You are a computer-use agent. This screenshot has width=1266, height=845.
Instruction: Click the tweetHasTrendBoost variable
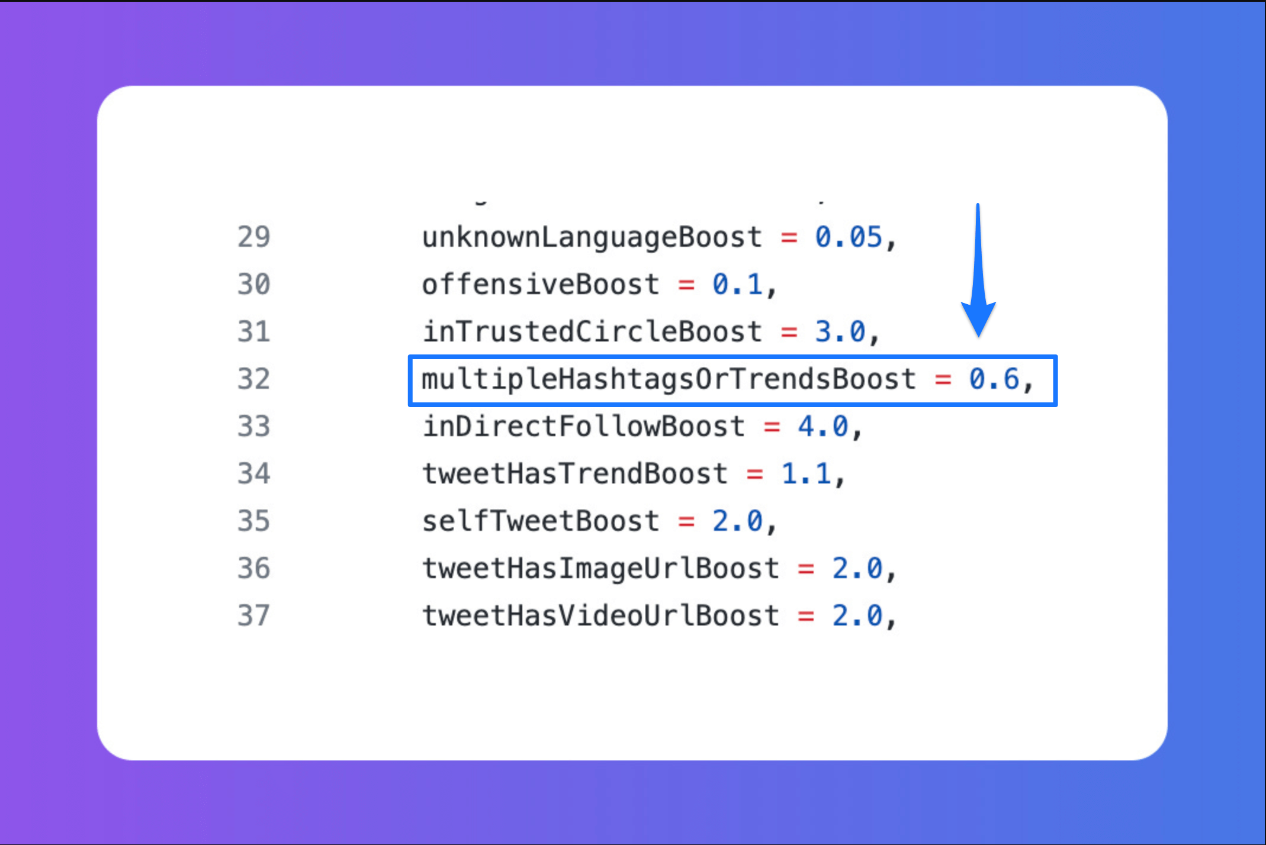pos(574,474)
